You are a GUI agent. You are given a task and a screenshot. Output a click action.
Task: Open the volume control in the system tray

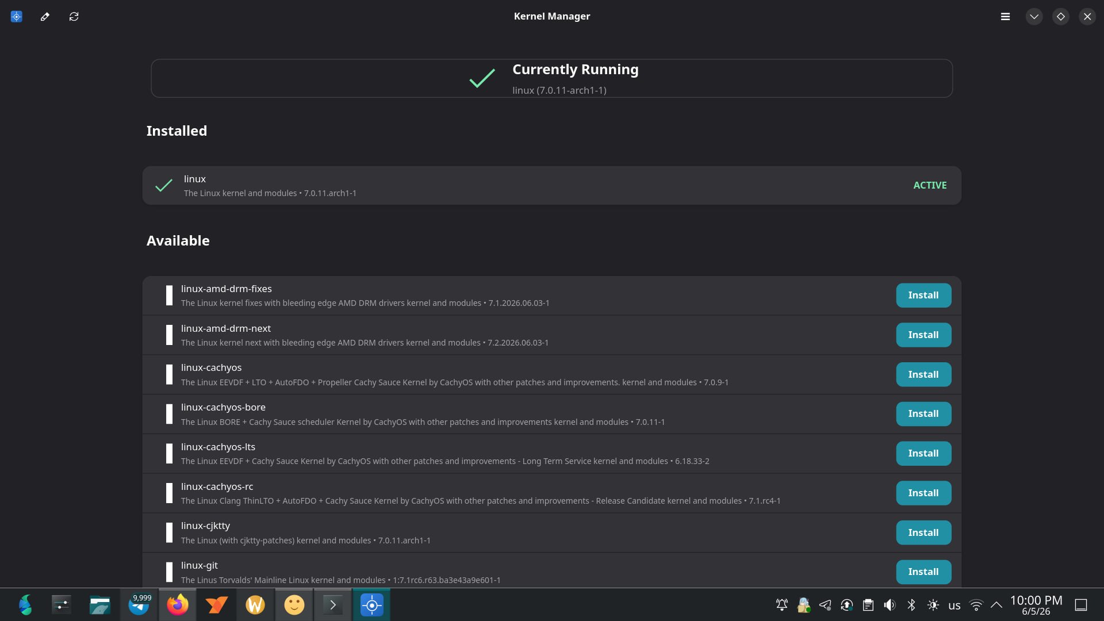tap(890, 605)
